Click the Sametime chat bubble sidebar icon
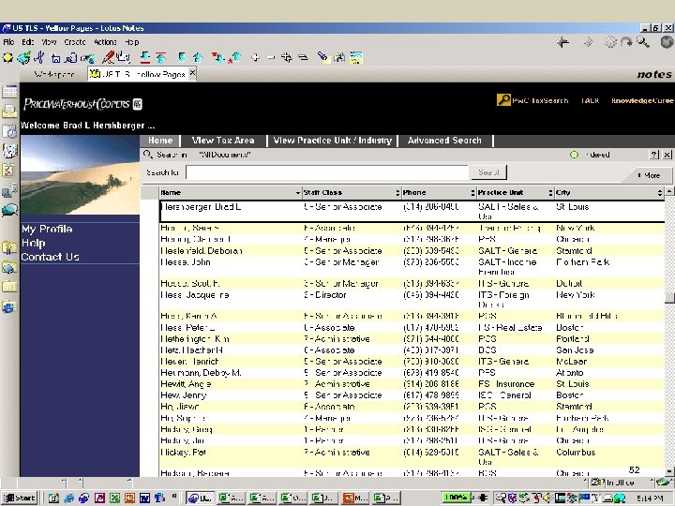The height and width of the screenshot is (506, 675). pos(8,210)
